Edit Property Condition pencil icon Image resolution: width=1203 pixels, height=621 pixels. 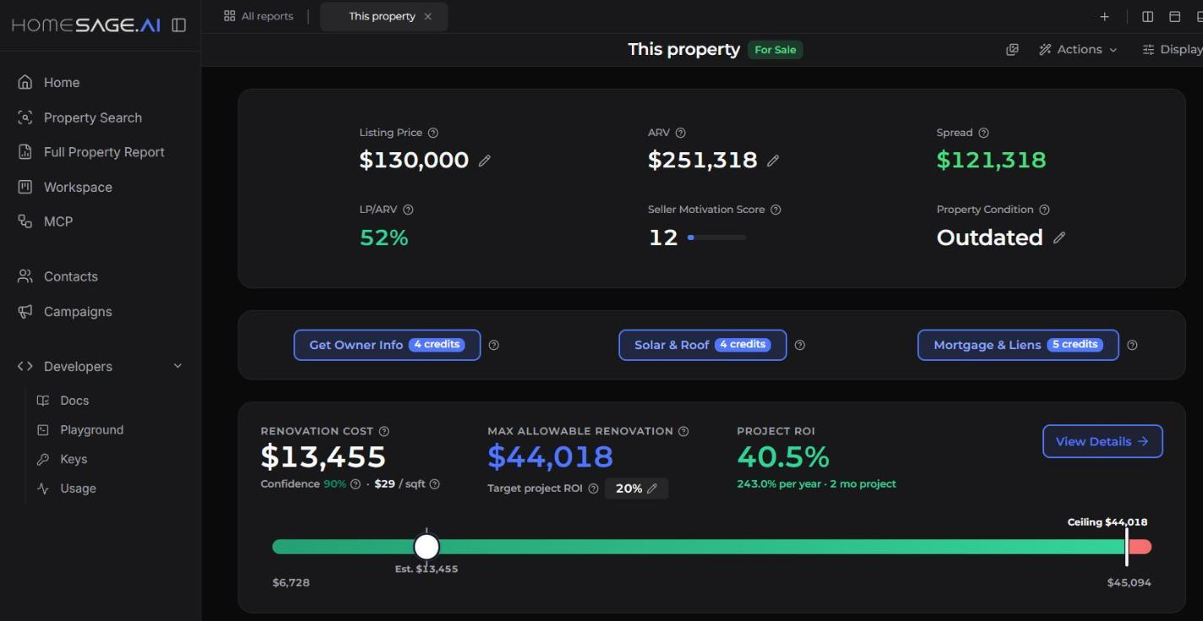(x=1059, y=238)
